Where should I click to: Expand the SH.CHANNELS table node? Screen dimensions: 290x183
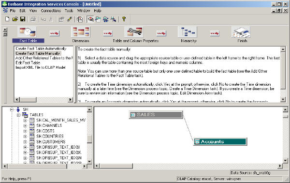25,125
